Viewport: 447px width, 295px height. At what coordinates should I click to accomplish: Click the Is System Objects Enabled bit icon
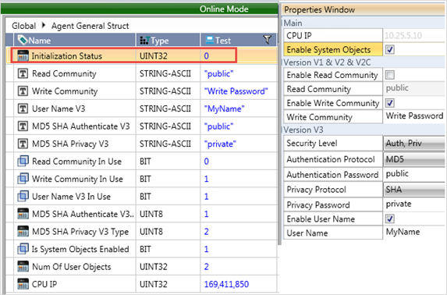click(x=23, y=249)
